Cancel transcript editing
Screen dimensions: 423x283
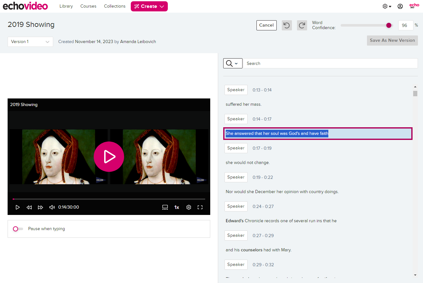266,25
